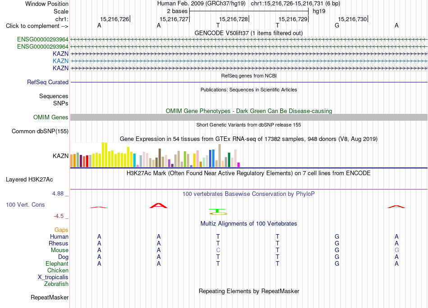
Task: Click the tall red A PhyloP conservation logo
Action: point(159,205)
